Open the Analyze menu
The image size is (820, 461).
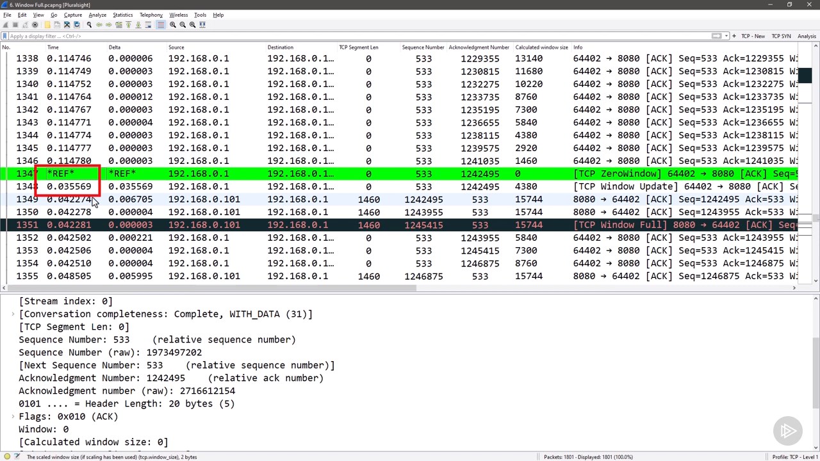click(97, 15)
